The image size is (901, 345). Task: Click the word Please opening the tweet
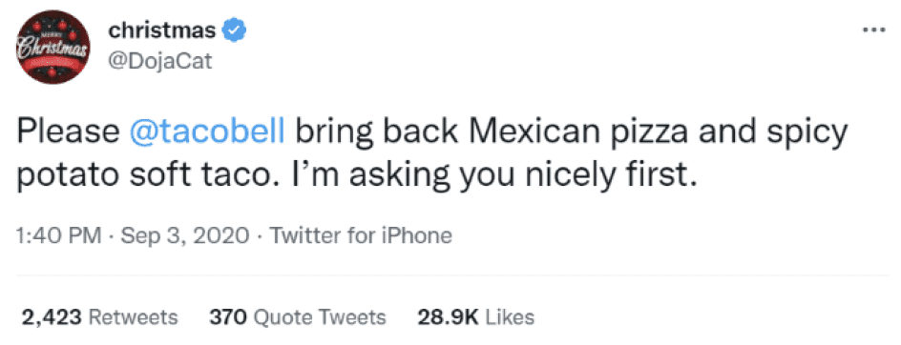[67, 132]
